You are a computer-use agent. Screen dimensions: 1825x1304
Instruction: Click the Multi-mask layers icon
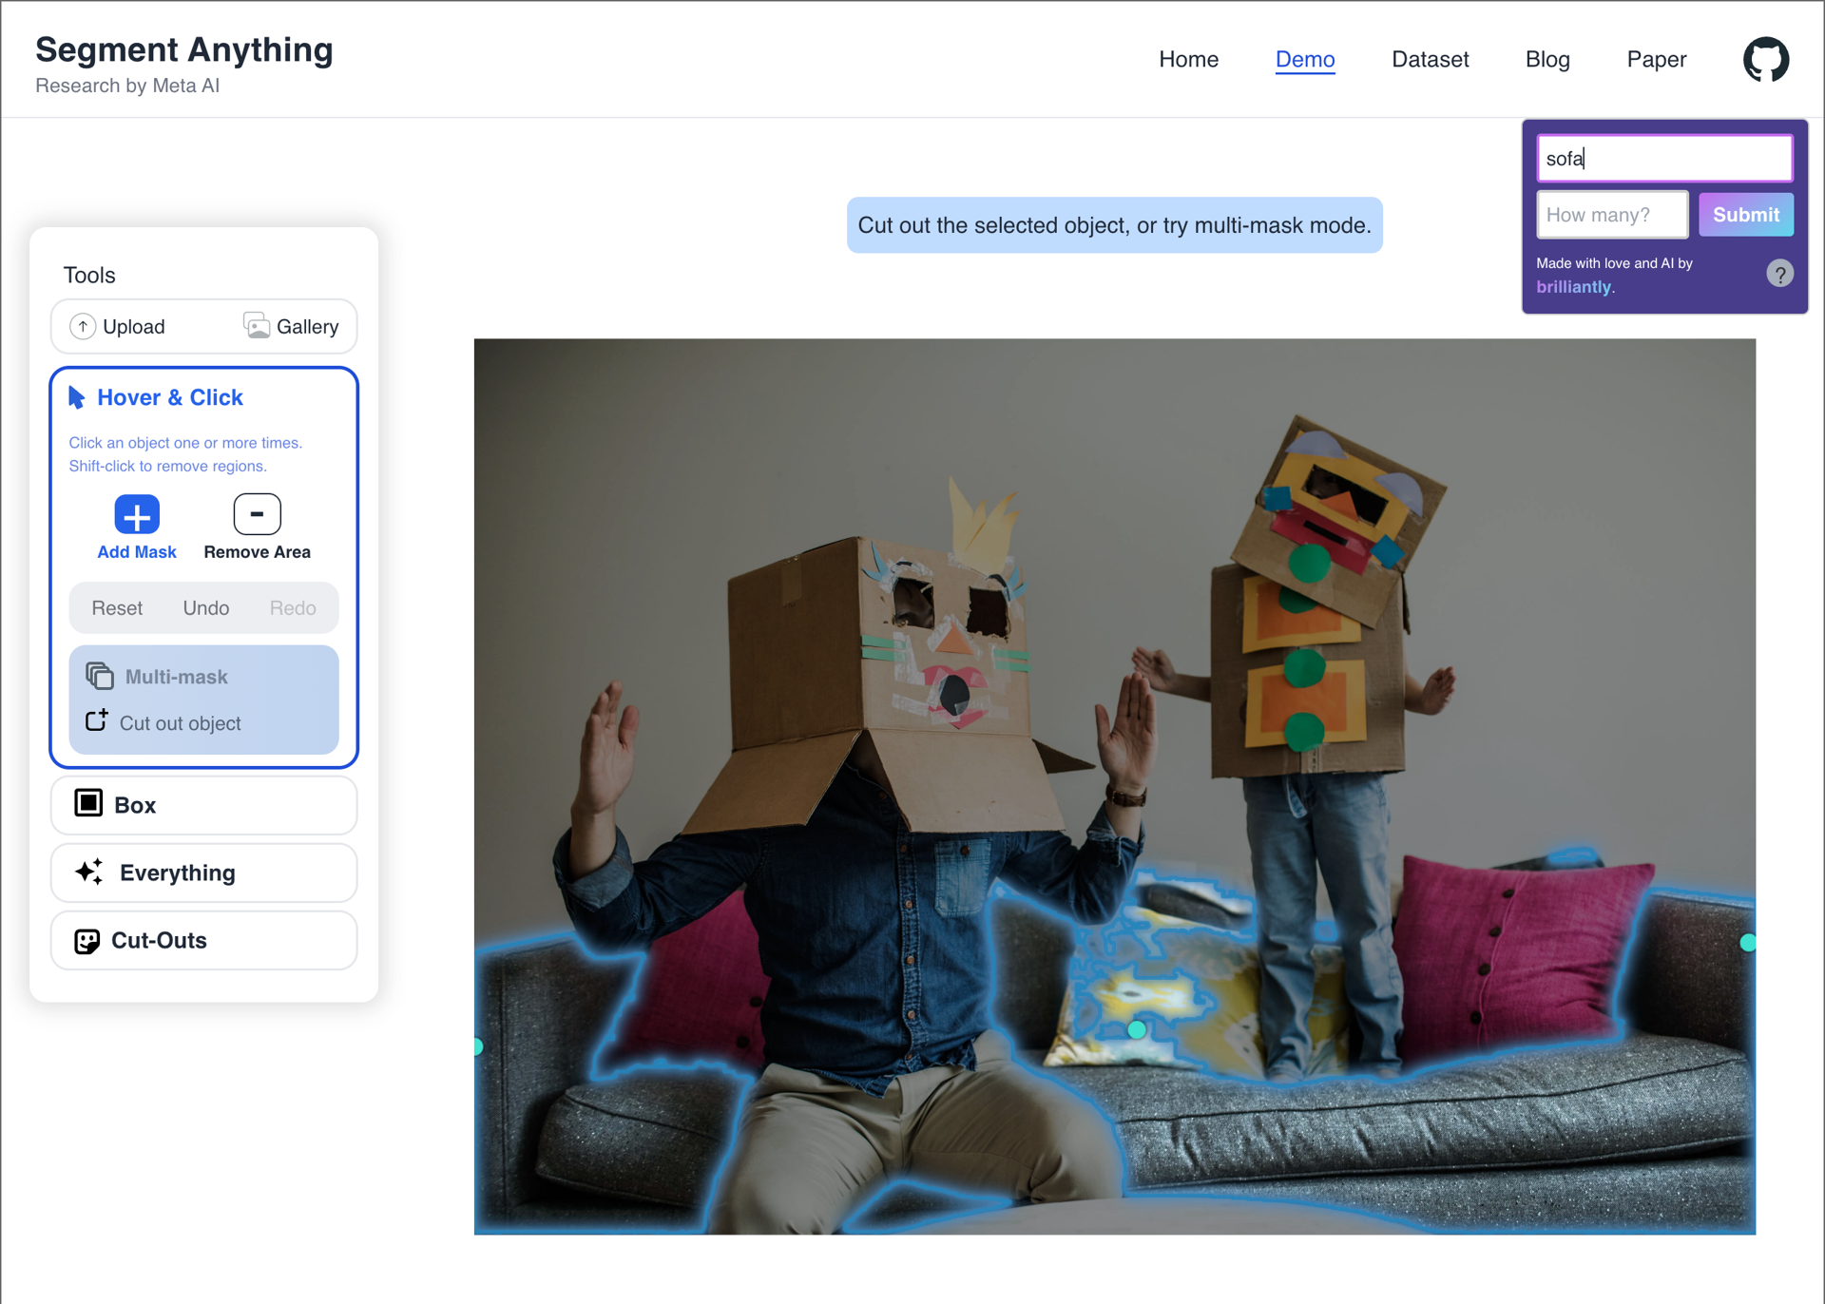[100, 676]
